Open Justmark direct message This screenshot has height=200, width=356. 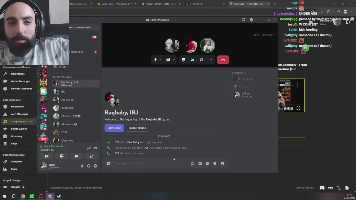(x=76, y=108)
